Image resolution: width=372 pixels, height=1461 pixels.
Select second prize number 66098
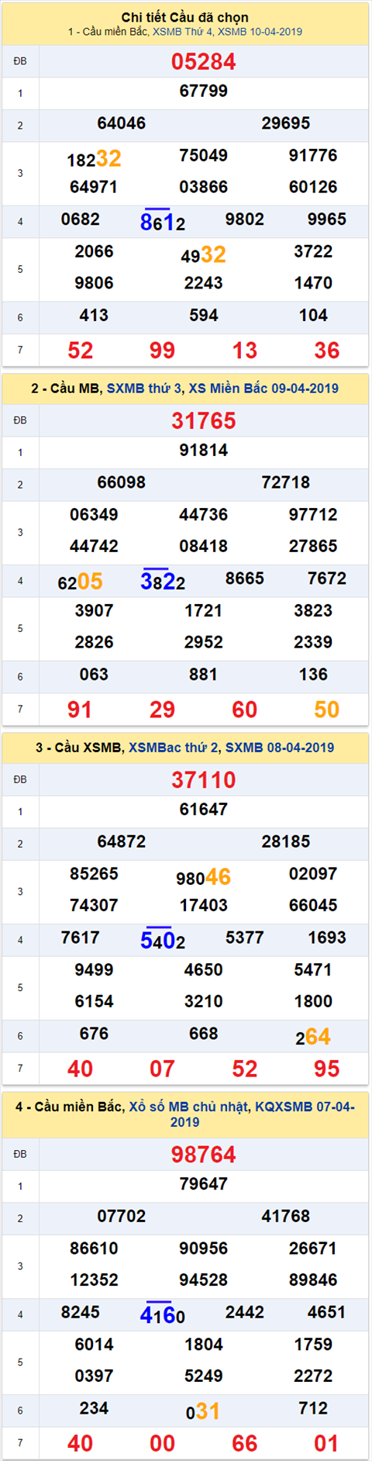pyautogui.click(x=122, y=482)
